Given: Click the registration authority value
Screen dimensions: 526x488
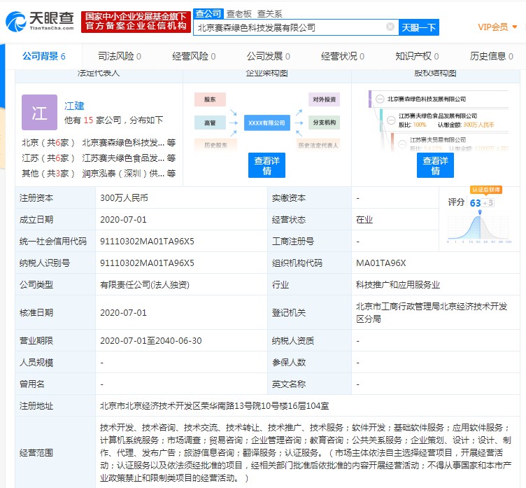Looking at the screenshot, I should click(x=432, y=313).
